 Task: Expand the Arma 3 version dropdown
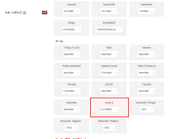109,109
